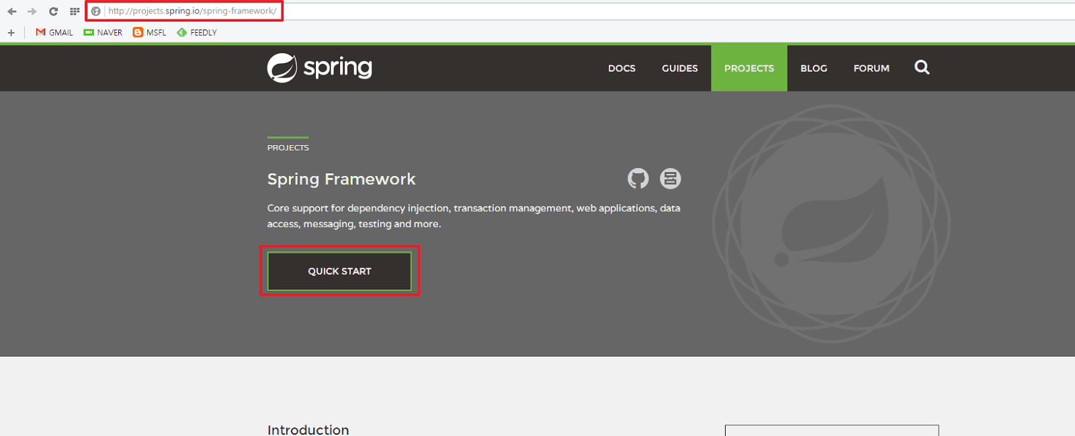
Task: Open the documentation stack icon
Action: tap(671, 179)
